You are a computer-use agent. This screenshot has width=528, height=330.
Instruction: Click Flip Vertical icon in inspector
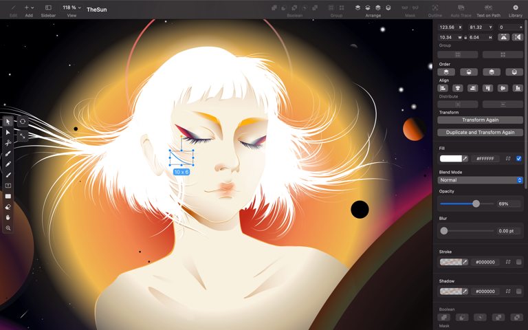[518, 37]
